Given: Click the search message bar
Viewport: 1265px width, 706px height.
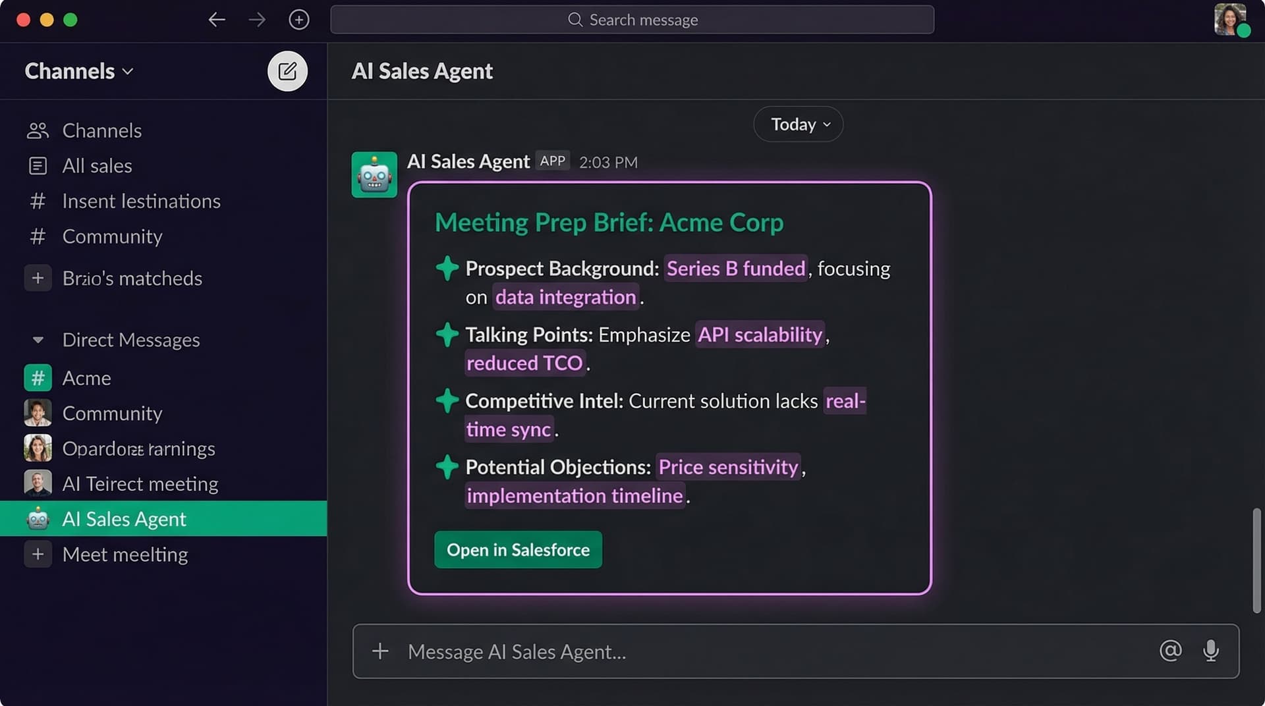Looking at the screenshot, I should coord(632,20).
